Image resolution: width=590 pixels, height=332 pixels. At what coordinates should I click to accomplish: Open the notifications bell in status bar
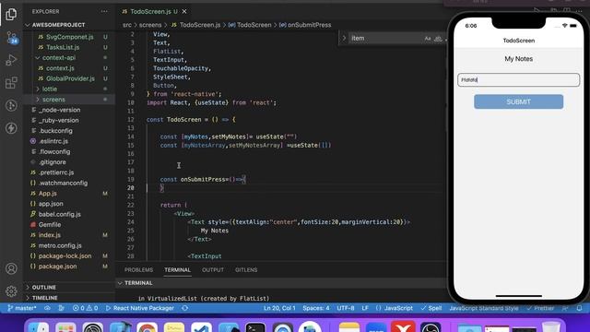tap(579, 308)
